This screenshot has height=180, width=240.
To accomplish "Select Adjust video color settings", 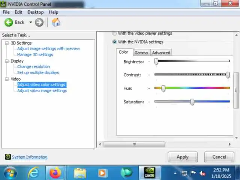I will (42, 85).
